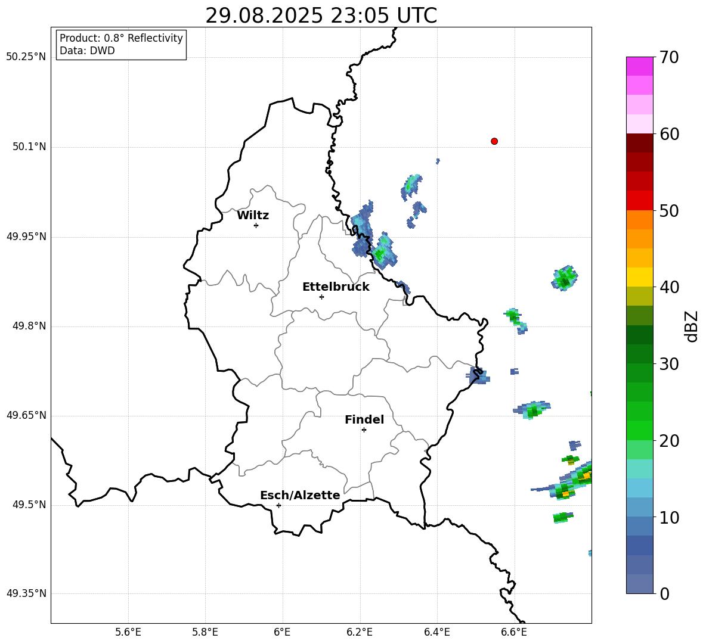This screenshot has width=706, height=644.
Task: Click the Findel station cross marker
Action: pos(364,430)
